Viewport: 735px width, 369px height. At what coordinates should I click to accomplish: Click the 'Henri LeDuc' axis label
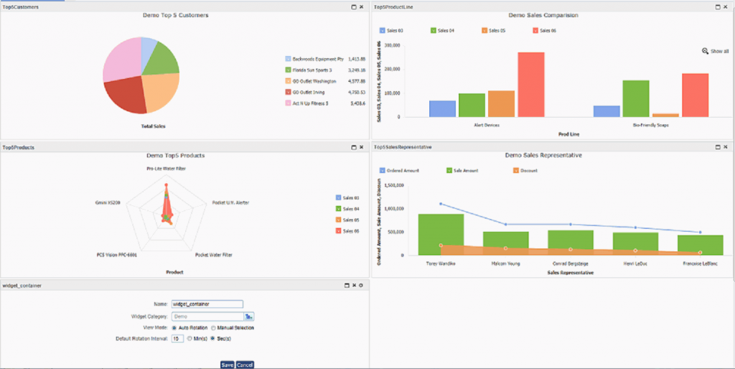coord(635,263)
